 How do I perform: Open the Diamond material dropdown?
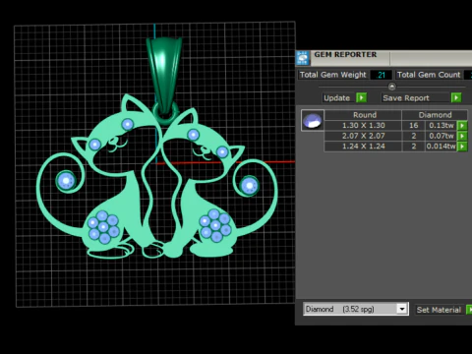click(x=402, y=309)
